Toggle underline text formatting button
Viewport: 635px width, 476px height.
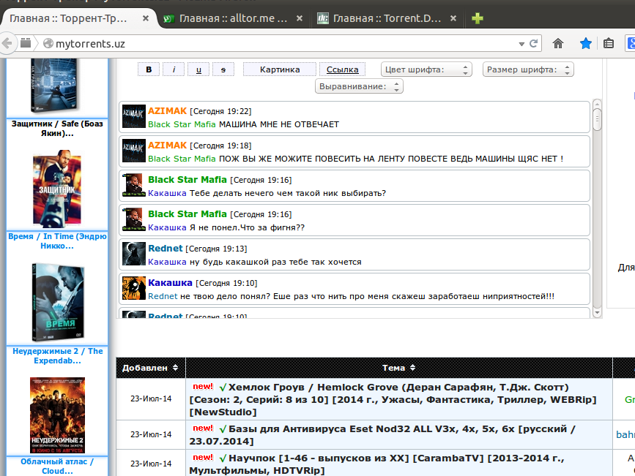(x=198, y=69)
